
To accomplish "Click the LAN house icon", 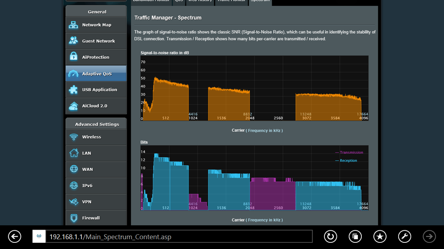I will tap(74, 153).
